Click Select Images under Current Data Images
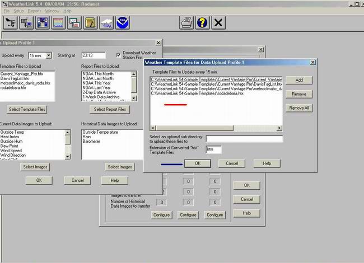364x263 pixels. point(35,167)
